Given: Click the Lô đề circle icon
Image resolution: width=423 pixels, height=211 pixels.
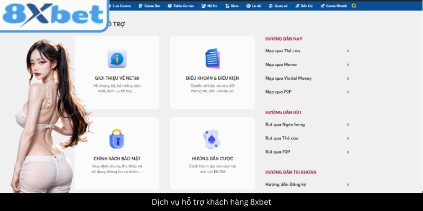Looking at the screenshot, I should pos(248,6).
